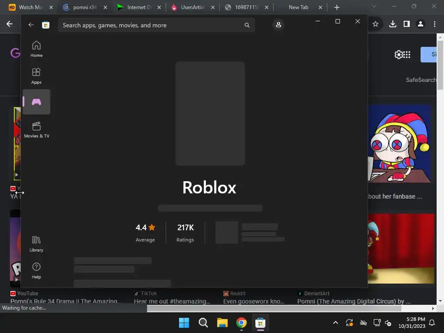Click Chrome horizontal scrollbar thumb
444x333 pixels.
pos(274,308)
